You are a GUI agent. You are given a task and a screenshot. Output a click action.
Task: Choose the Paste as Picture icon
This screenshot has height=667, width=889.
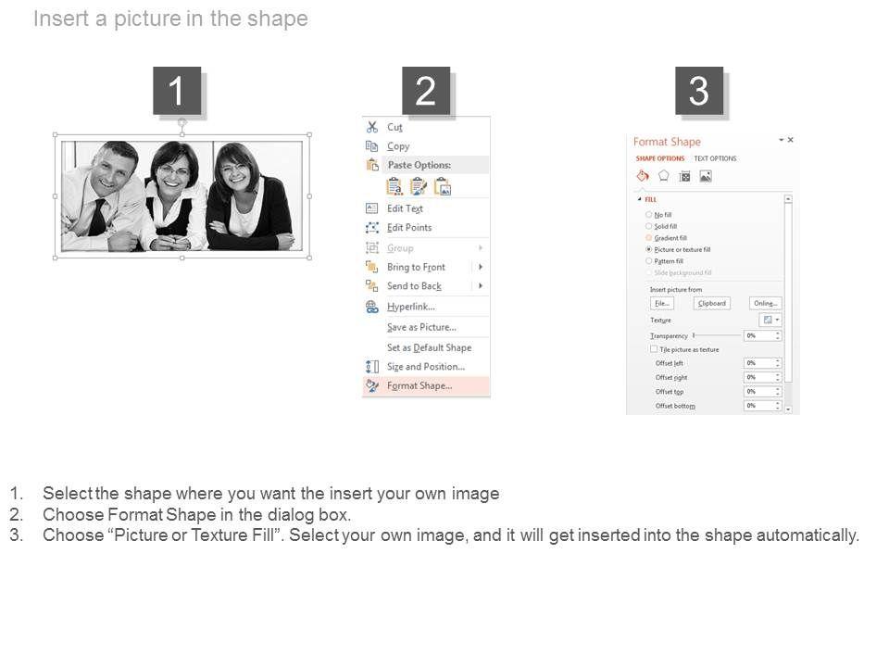click(443, 186)
